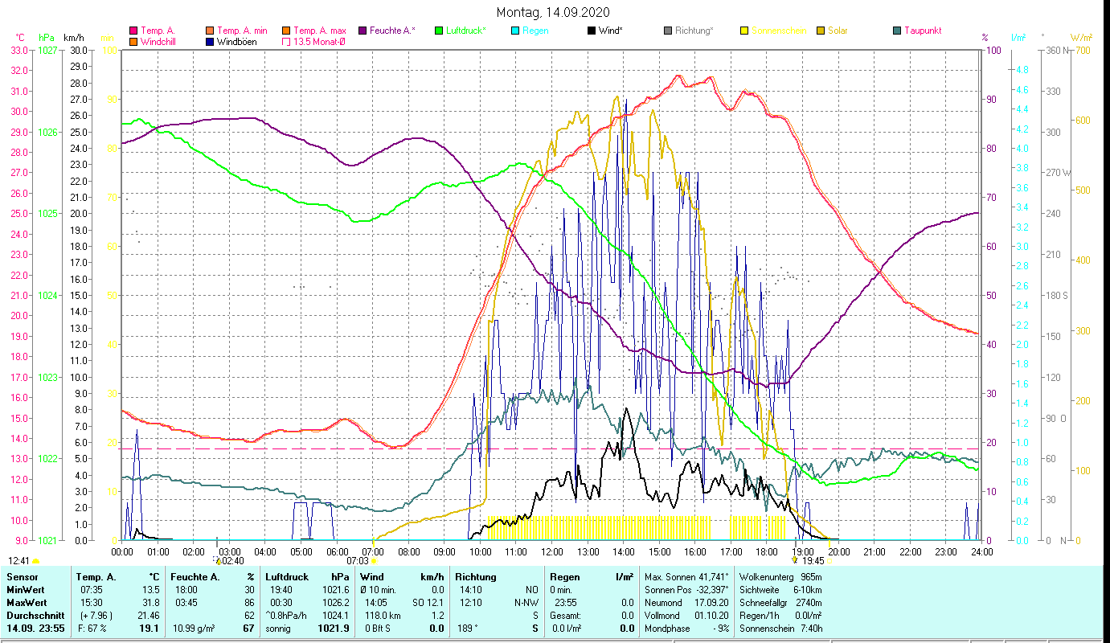
Task: Click the sun icon next to 12:41
Action: click(x=36, y=561)
